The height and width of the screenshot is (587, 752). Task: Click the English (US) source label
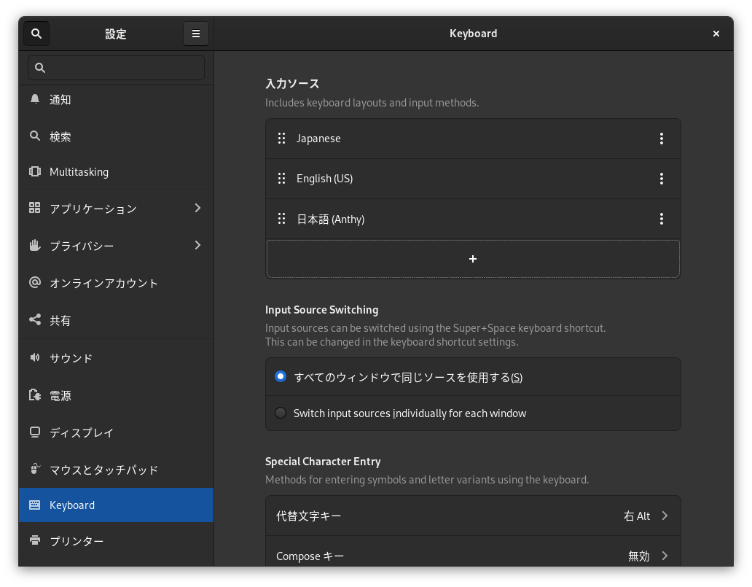click(x=325, y=179)
